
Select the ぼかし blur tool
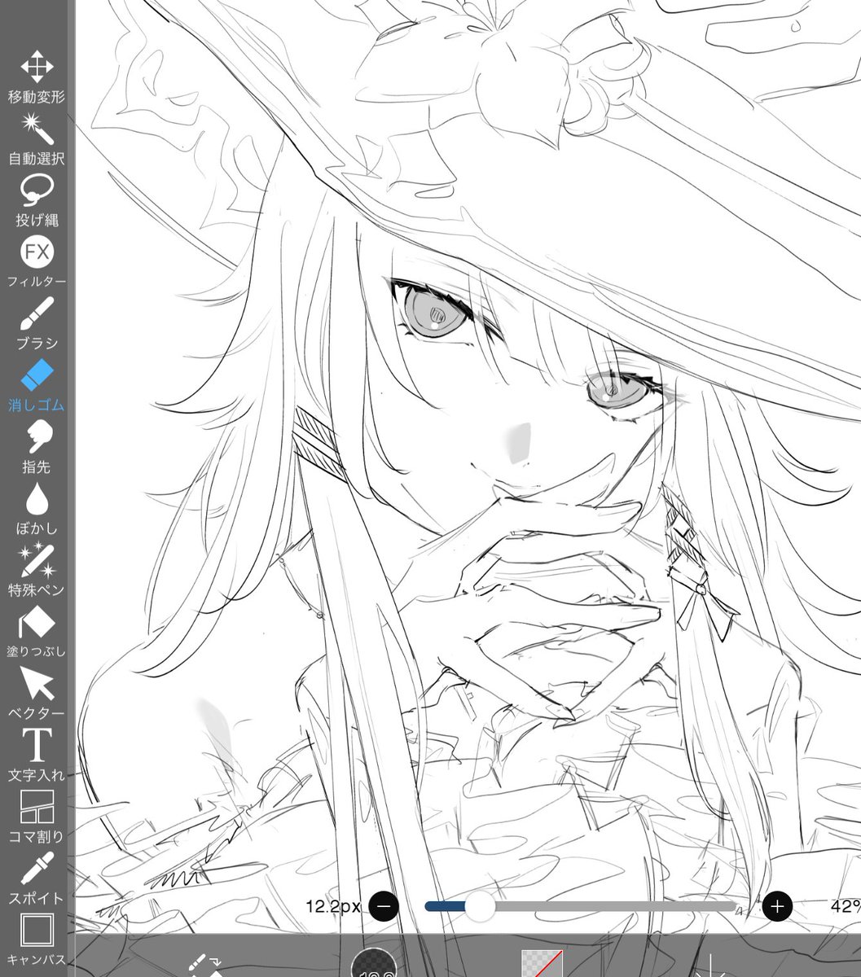[37, 509]
